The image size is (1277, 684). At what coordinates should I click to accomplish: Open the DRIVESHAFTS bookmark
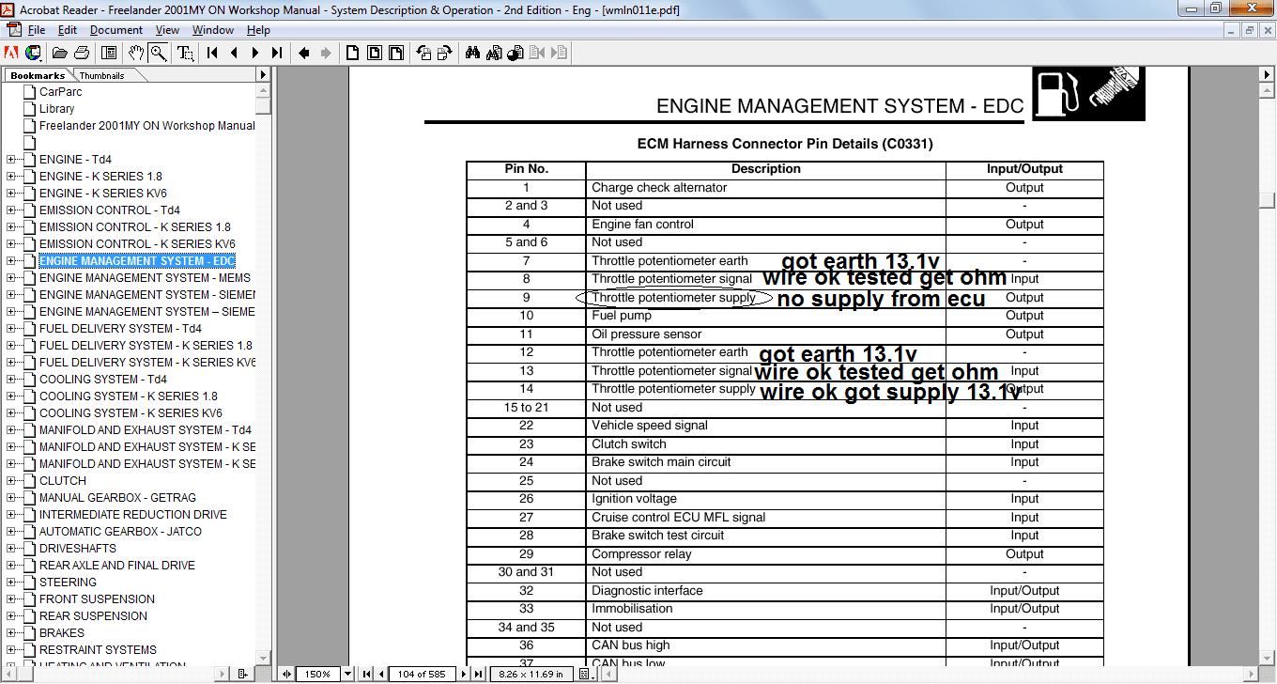(78, 549)
